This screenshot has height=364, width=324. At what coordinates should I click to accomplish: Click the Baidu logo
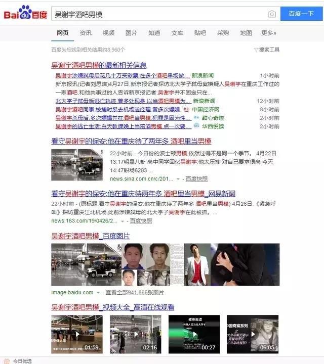coord(25,13)
